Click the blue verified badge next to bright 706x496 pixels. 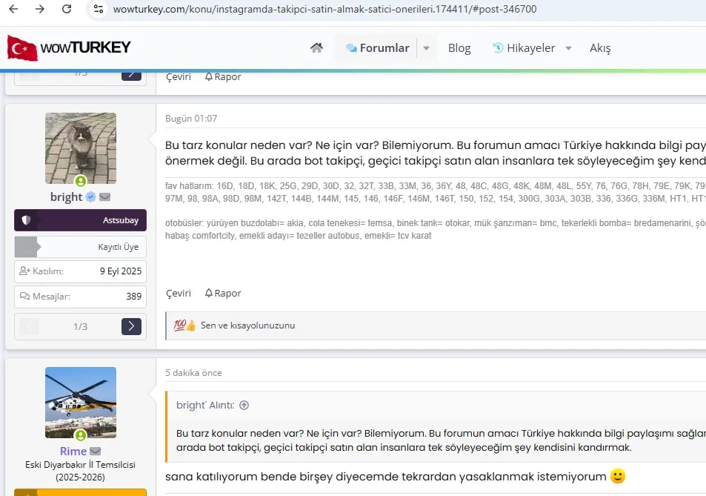(x=92, y=197)
